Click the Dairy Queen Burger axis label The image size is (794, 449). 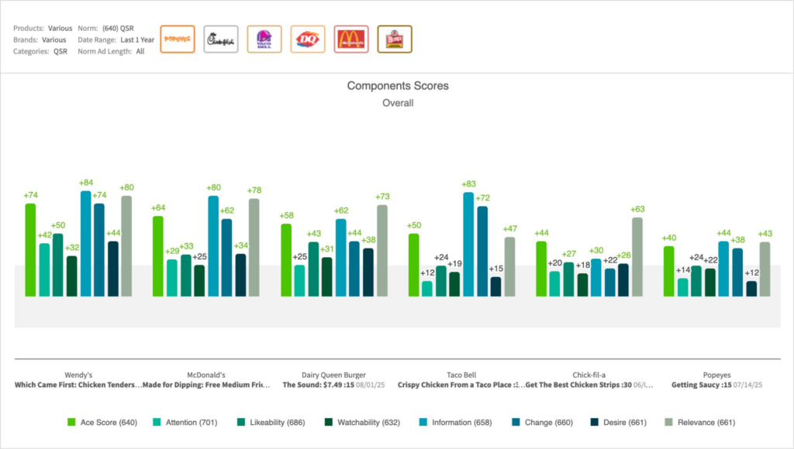tap(333, 375)
